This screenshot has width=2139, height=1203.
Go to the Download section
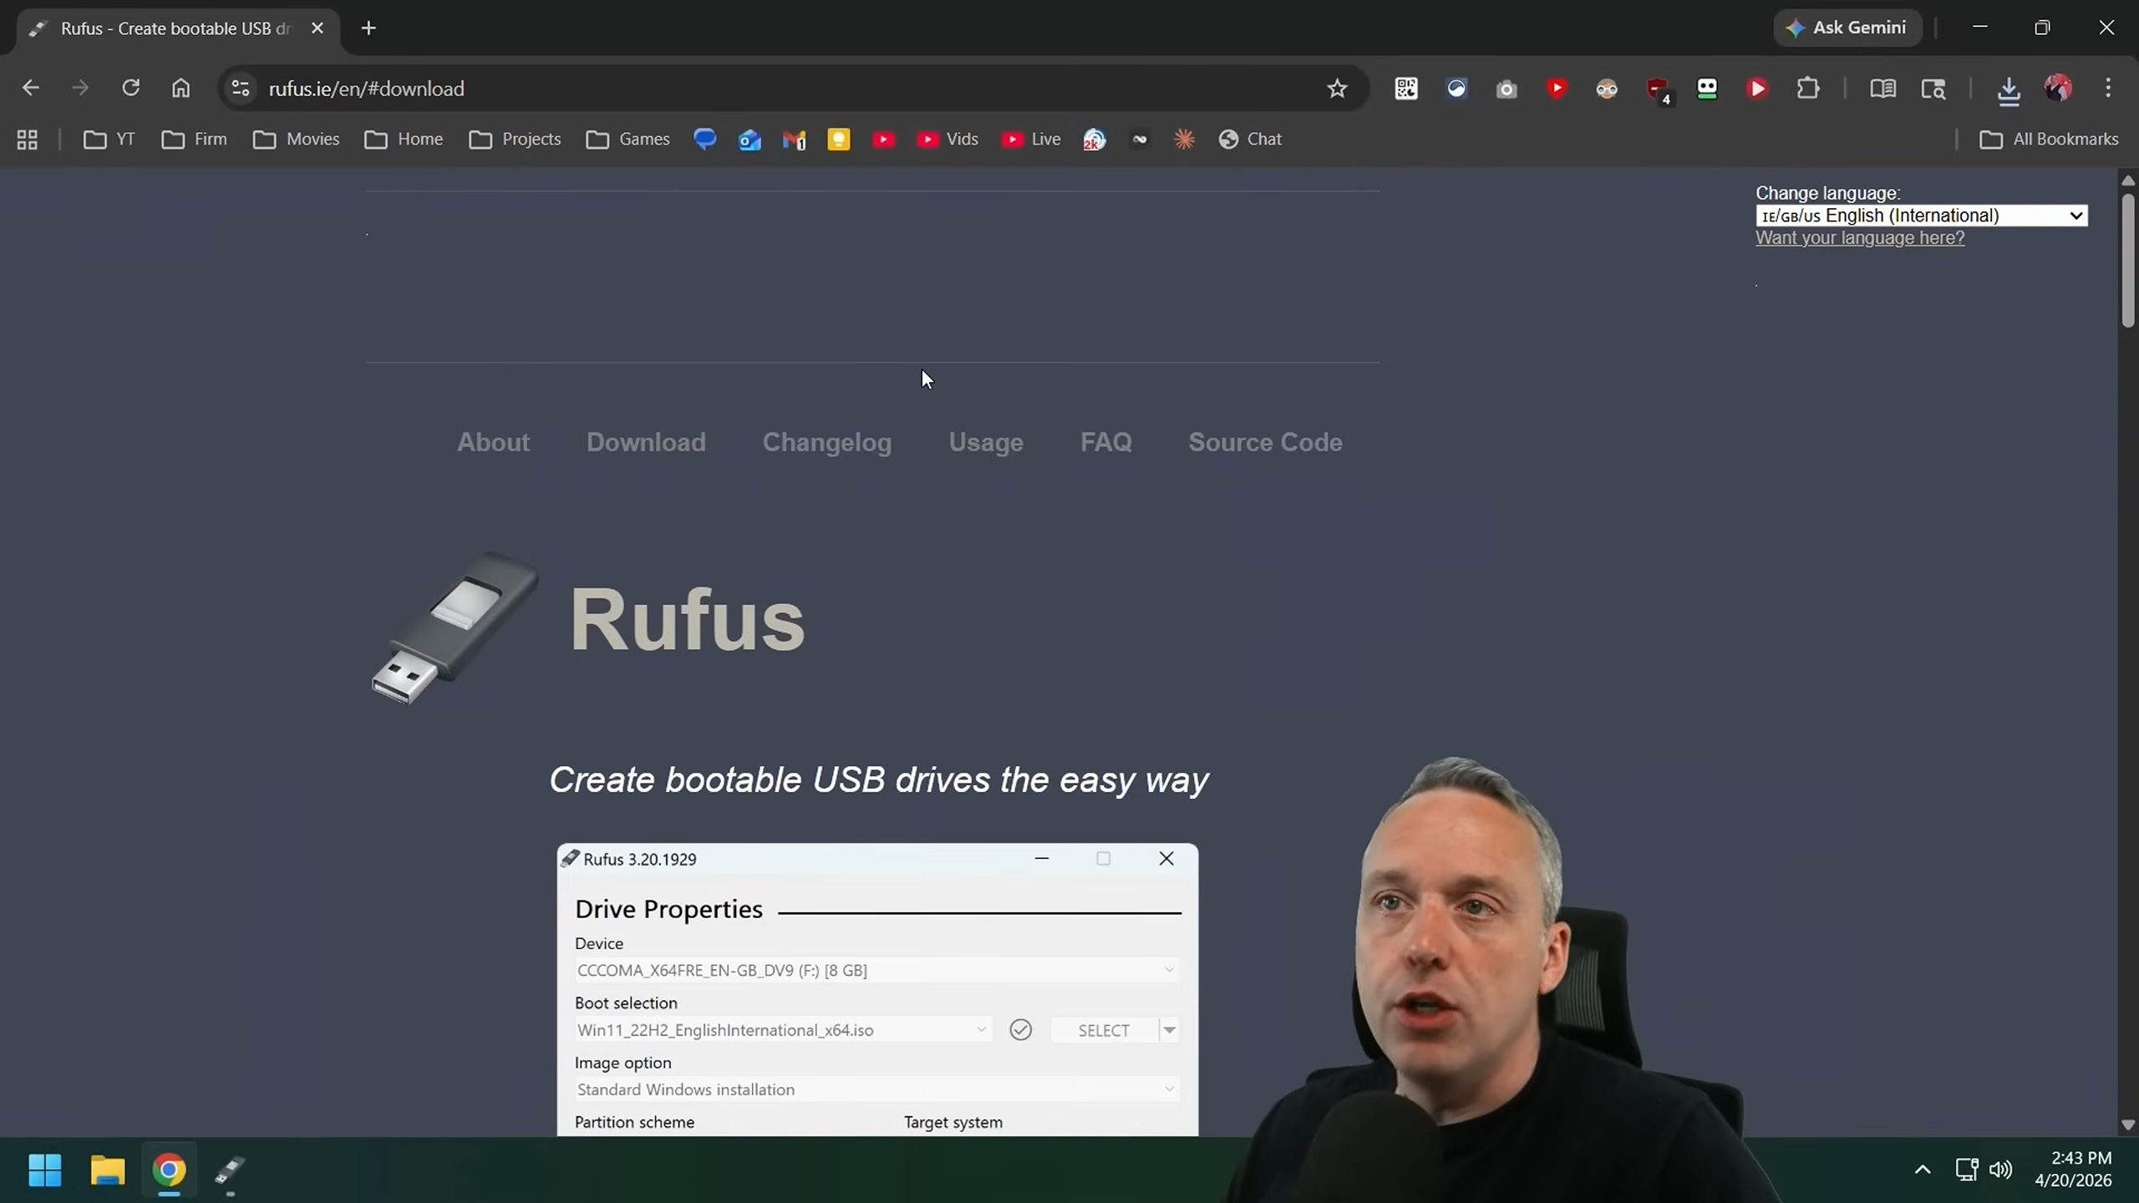pyautogui.click(x=645, y=442)
